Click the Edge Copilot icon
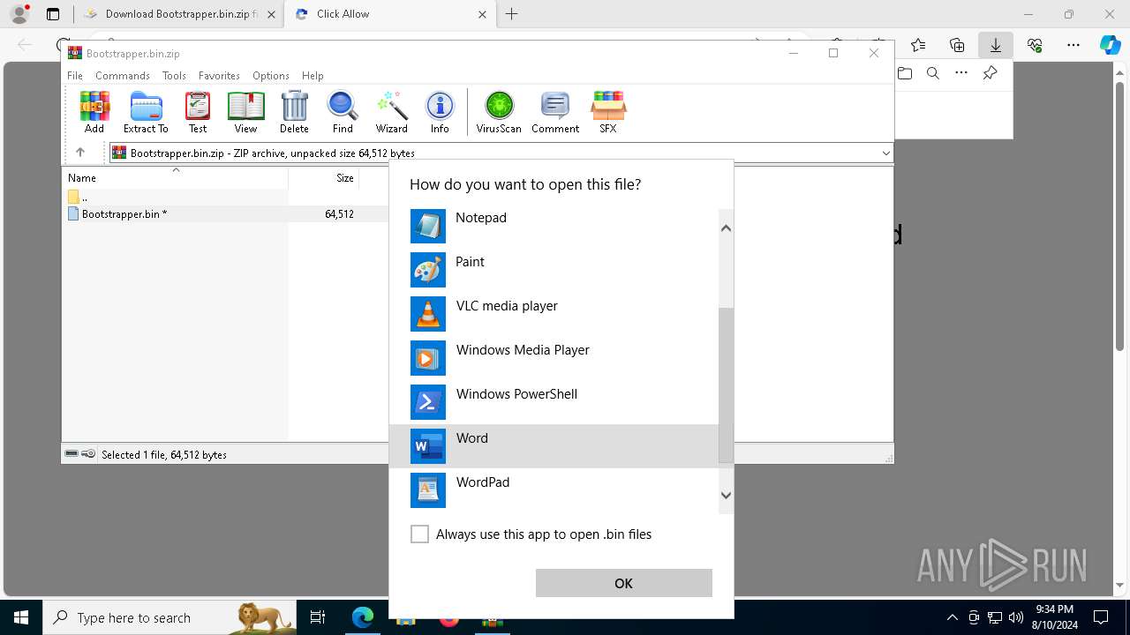 tap(1110, 45)
